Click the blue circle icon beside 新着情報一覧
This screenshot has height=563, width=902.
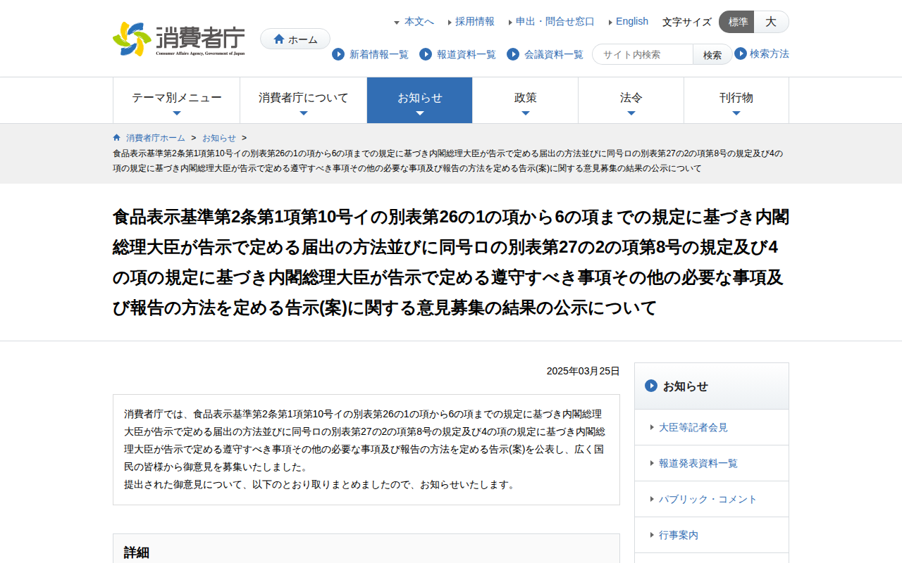(339, 54)
